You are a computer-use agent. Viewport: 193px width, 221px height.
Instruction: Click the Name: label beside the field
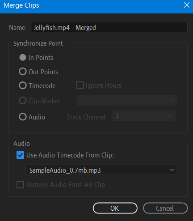click(x=18, y=28)
